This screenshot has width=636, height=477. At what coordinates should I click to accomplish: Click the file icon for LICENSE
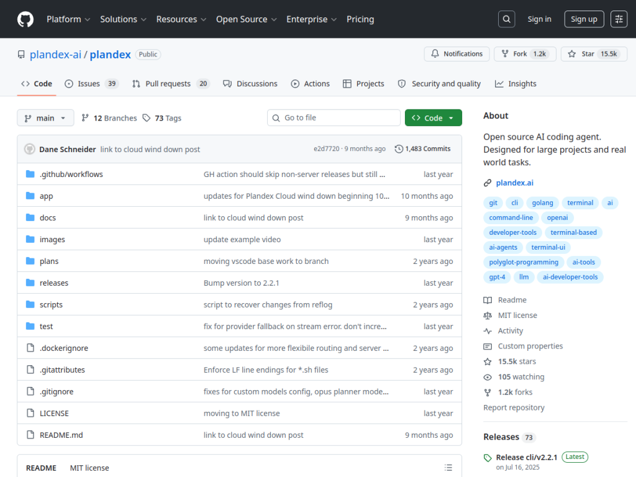click(30, 413)
